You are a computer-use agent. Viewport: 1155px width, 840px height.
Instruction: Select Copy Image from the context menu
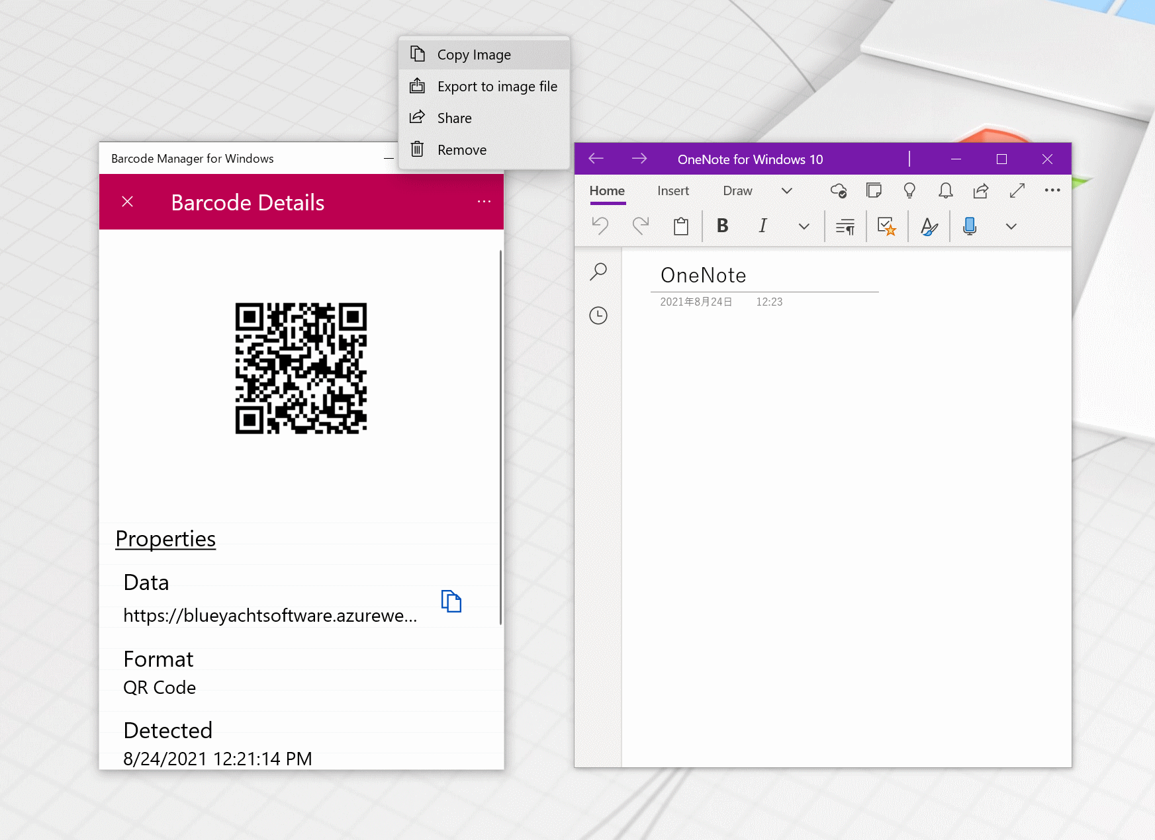(x=473, y=54)
